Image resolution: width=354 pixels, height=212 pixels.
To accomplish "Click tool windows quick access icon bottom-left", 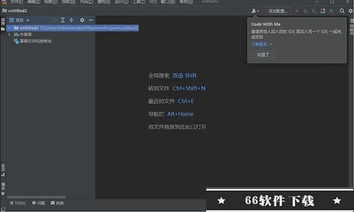I will click(3, 209).
